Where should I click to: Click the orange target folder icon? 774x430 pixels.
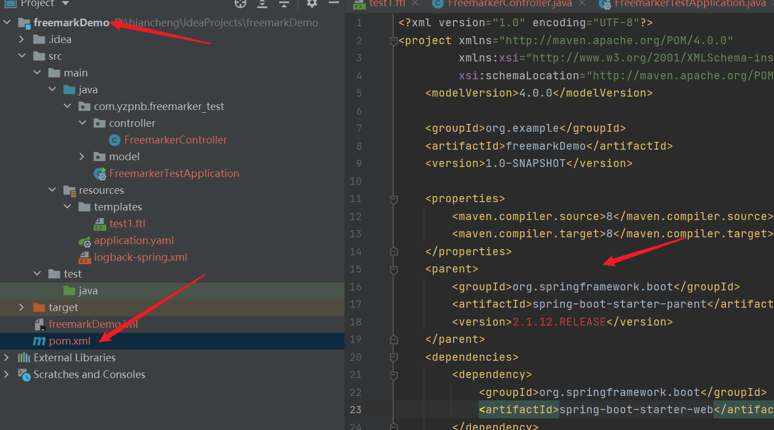39,308
